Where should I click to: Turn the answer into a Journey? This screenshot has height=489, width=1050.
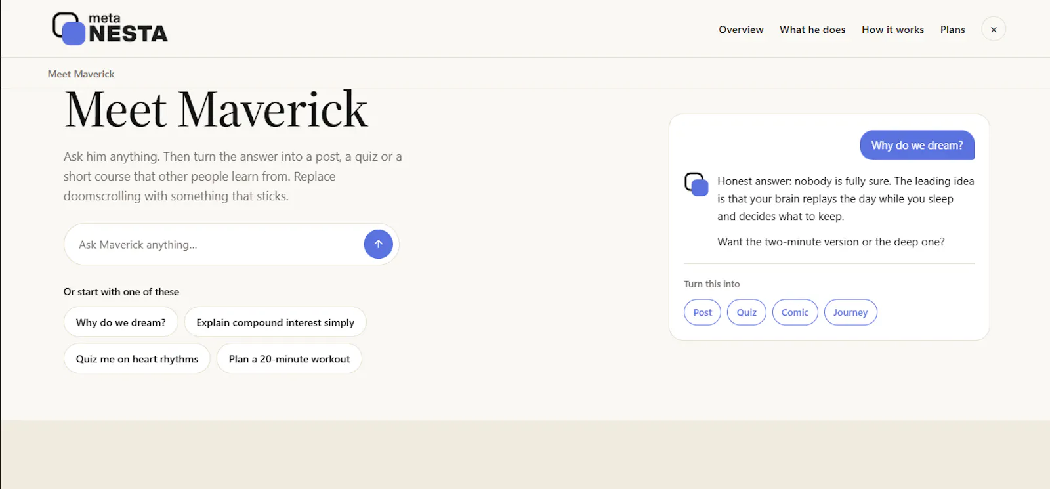(x=850, y=312)
